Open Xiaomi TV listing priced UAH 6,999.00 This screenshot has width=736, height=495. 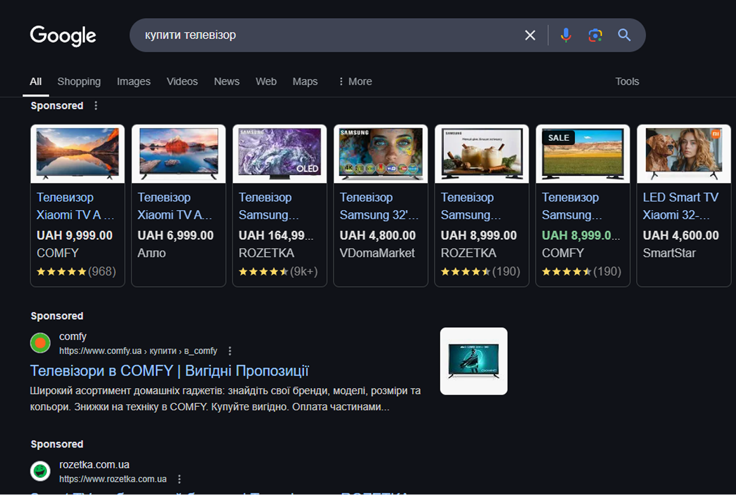[x=175, y=206]
